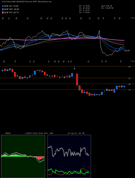
Task: Click the '<Lows' label at right edge
Action: (x=133, y=61)
